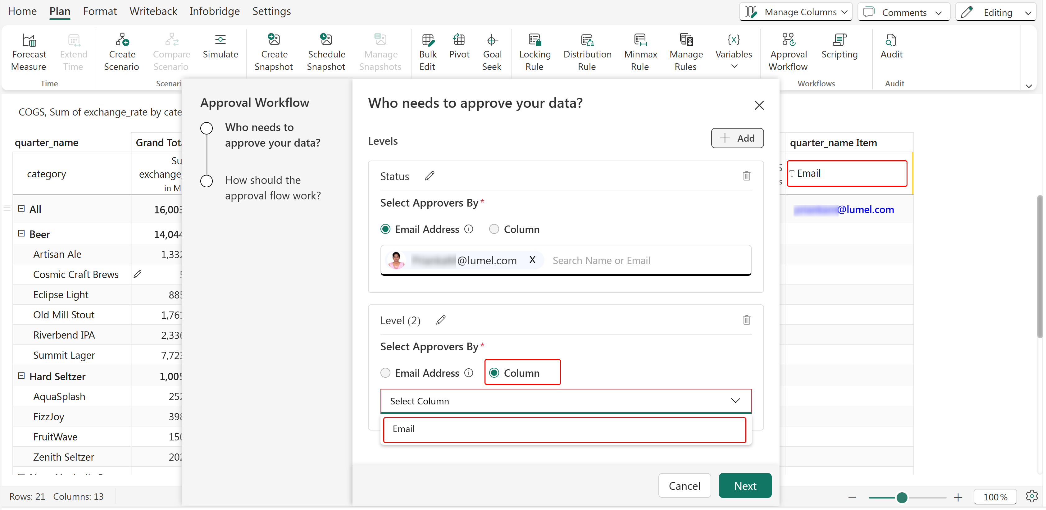Screen dimensions: 1046x510
Task: Collapse the Beer category row
Action: click(x=21, y=234)
